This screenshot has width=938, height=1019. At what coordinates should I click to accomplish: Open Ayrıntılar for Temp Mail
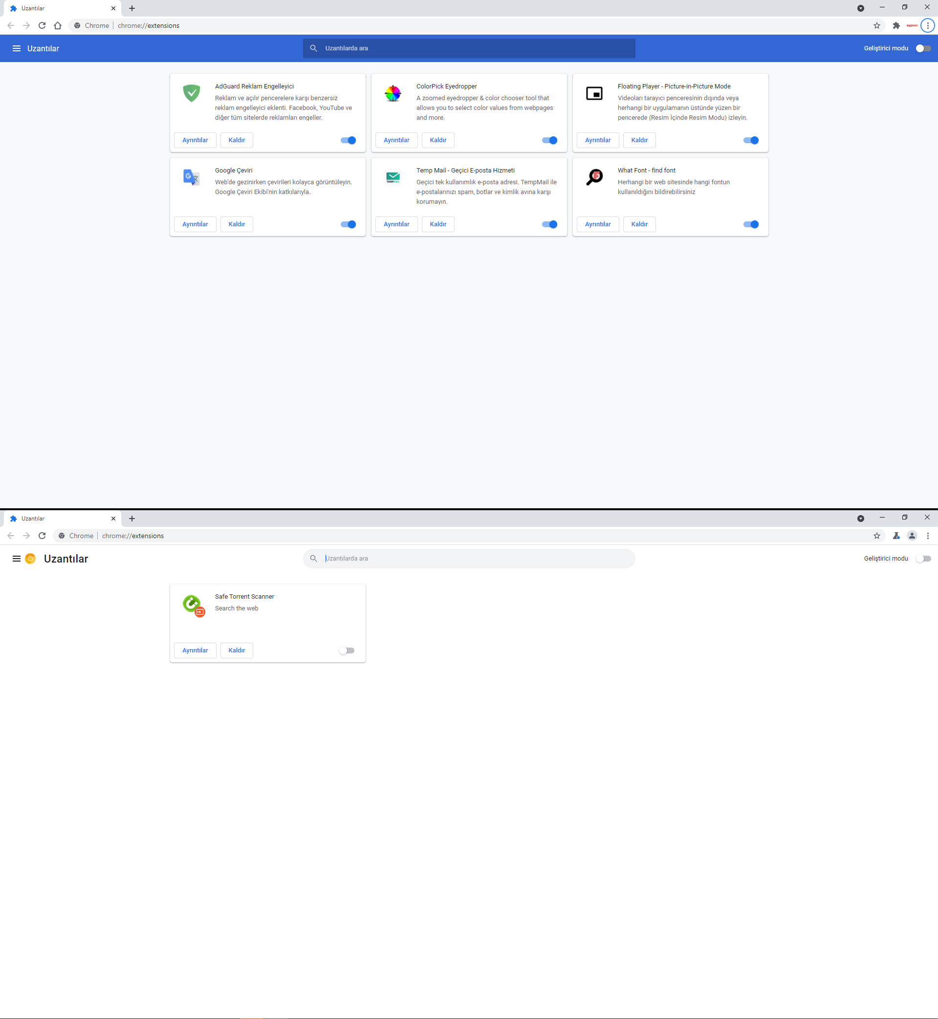tap(396, 224)
